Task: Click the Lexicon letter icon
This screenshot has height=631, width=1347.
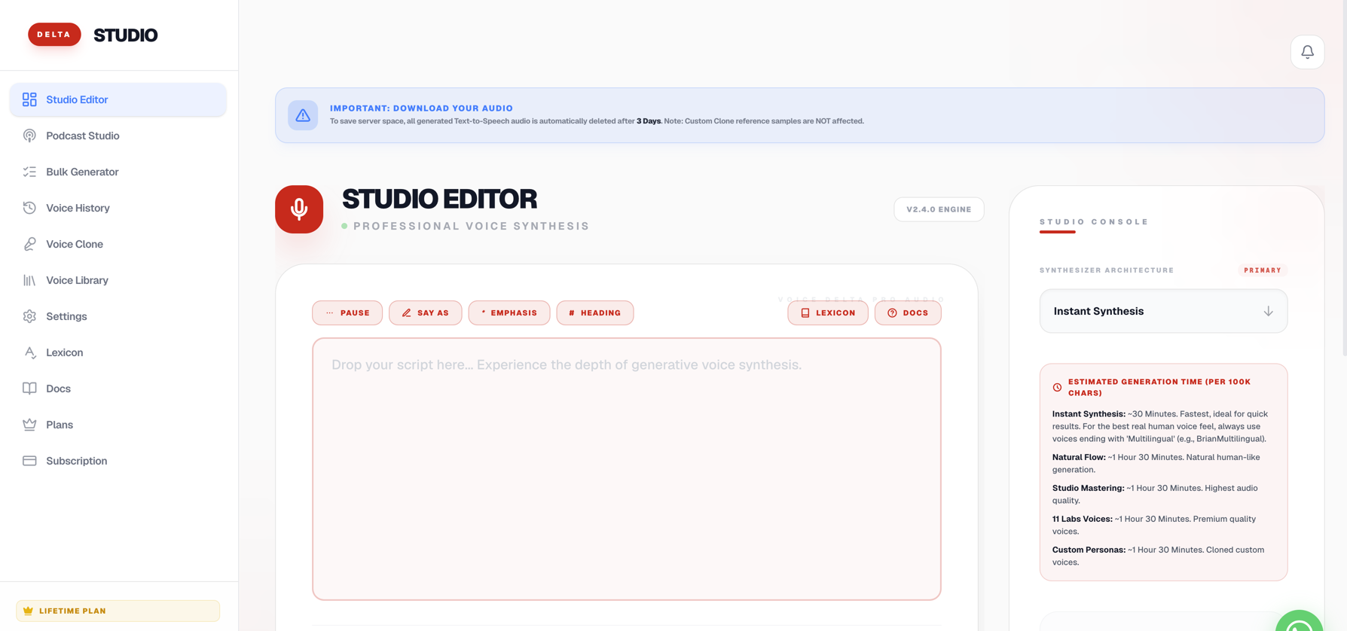Action: [29, 352]
